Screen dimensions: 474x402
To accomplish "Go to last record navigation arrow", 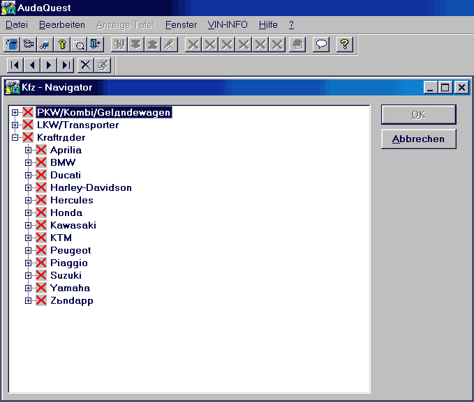I will click(66, 65).
